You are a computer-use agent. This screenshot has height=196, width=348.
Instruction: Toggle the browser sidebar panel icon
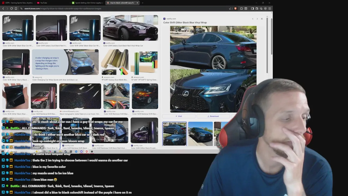tap(252, 8)
